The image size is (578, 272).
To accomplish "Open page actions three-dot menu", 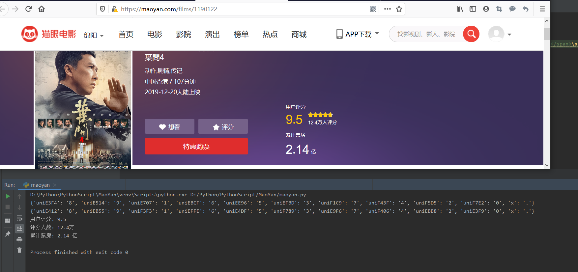I will pos(388,9).
